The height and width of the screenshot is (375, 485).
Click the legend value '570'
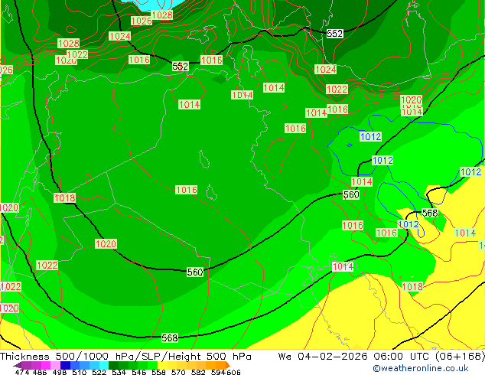click(x=178, y=372)
